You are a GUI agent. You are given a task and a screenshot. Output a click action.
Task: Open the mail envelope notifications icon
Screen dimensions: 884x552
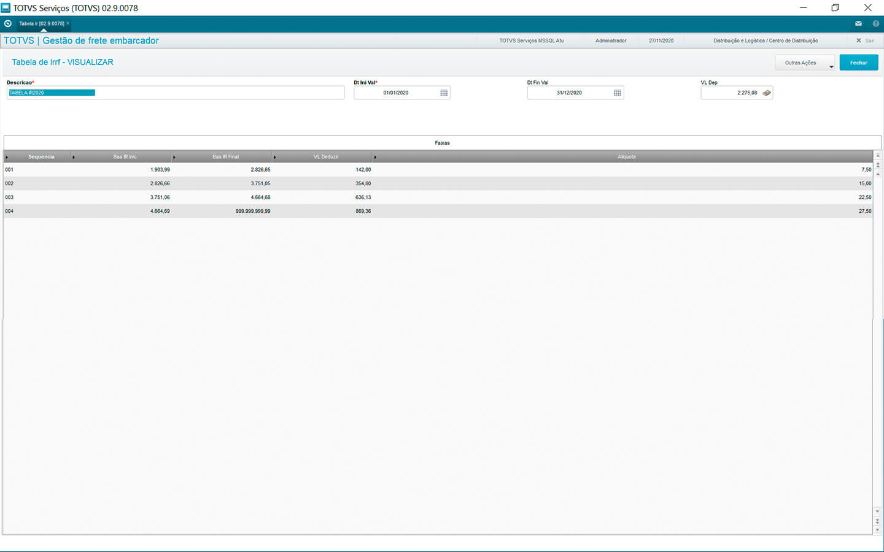[x=858, y=24]
